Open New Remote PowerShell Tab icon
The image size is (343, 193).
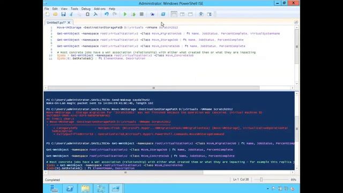pos(152,14)
